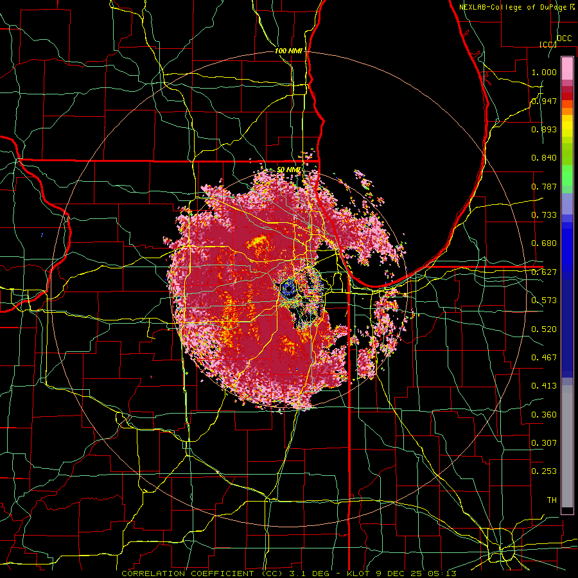Click the 0.467 scale value
Screen dimensions: 578x578
pos(544,357)
